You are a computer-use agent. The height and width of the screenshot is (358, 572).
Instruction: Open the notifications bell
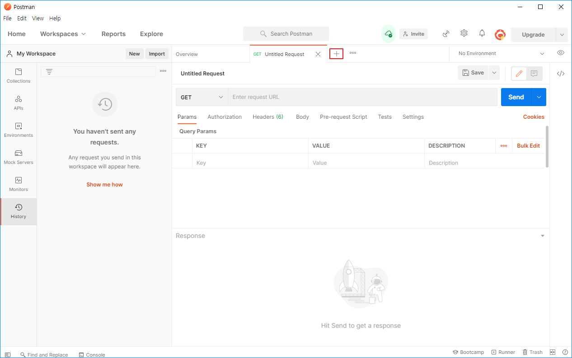click(482, 33)
